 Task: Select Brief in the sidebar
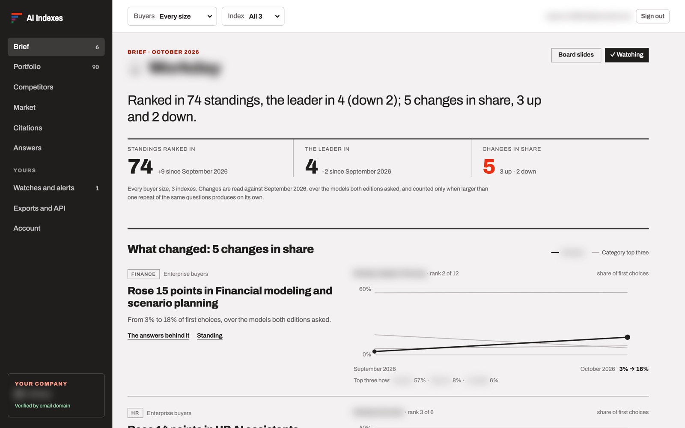[56, 47]
